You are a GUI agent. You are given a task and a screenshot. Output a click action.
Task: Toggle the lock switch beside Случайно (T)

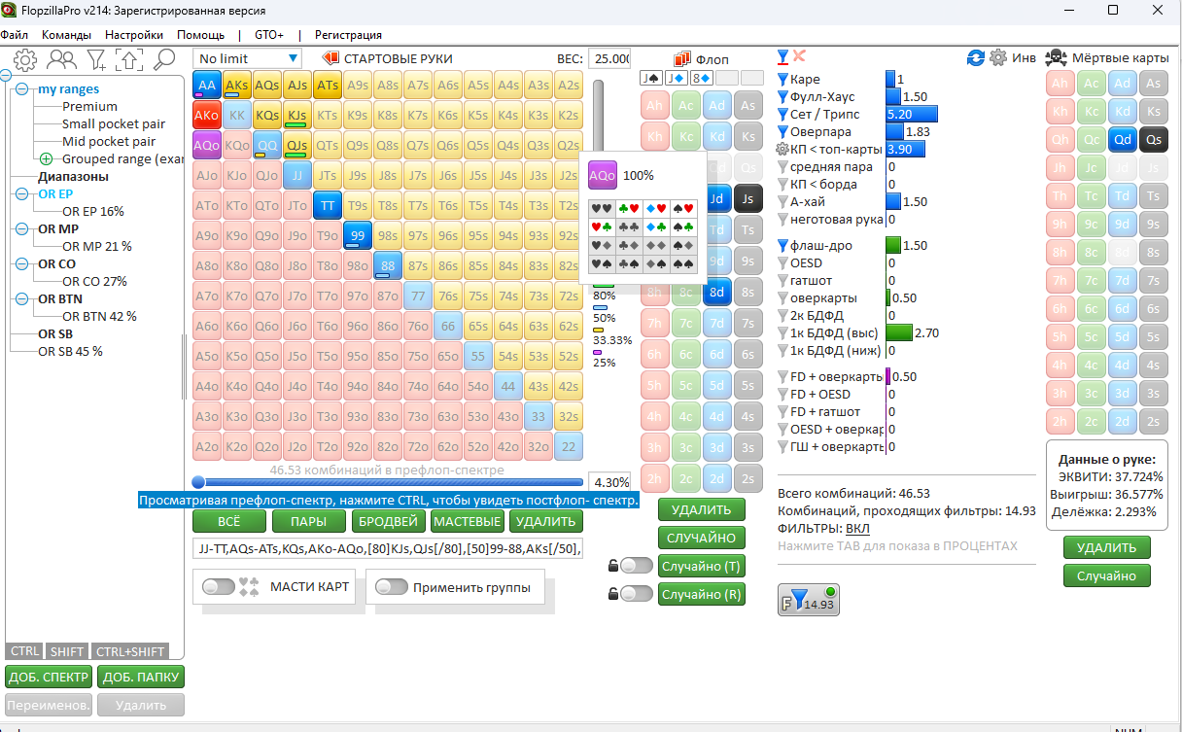click(x=636, y=566)
